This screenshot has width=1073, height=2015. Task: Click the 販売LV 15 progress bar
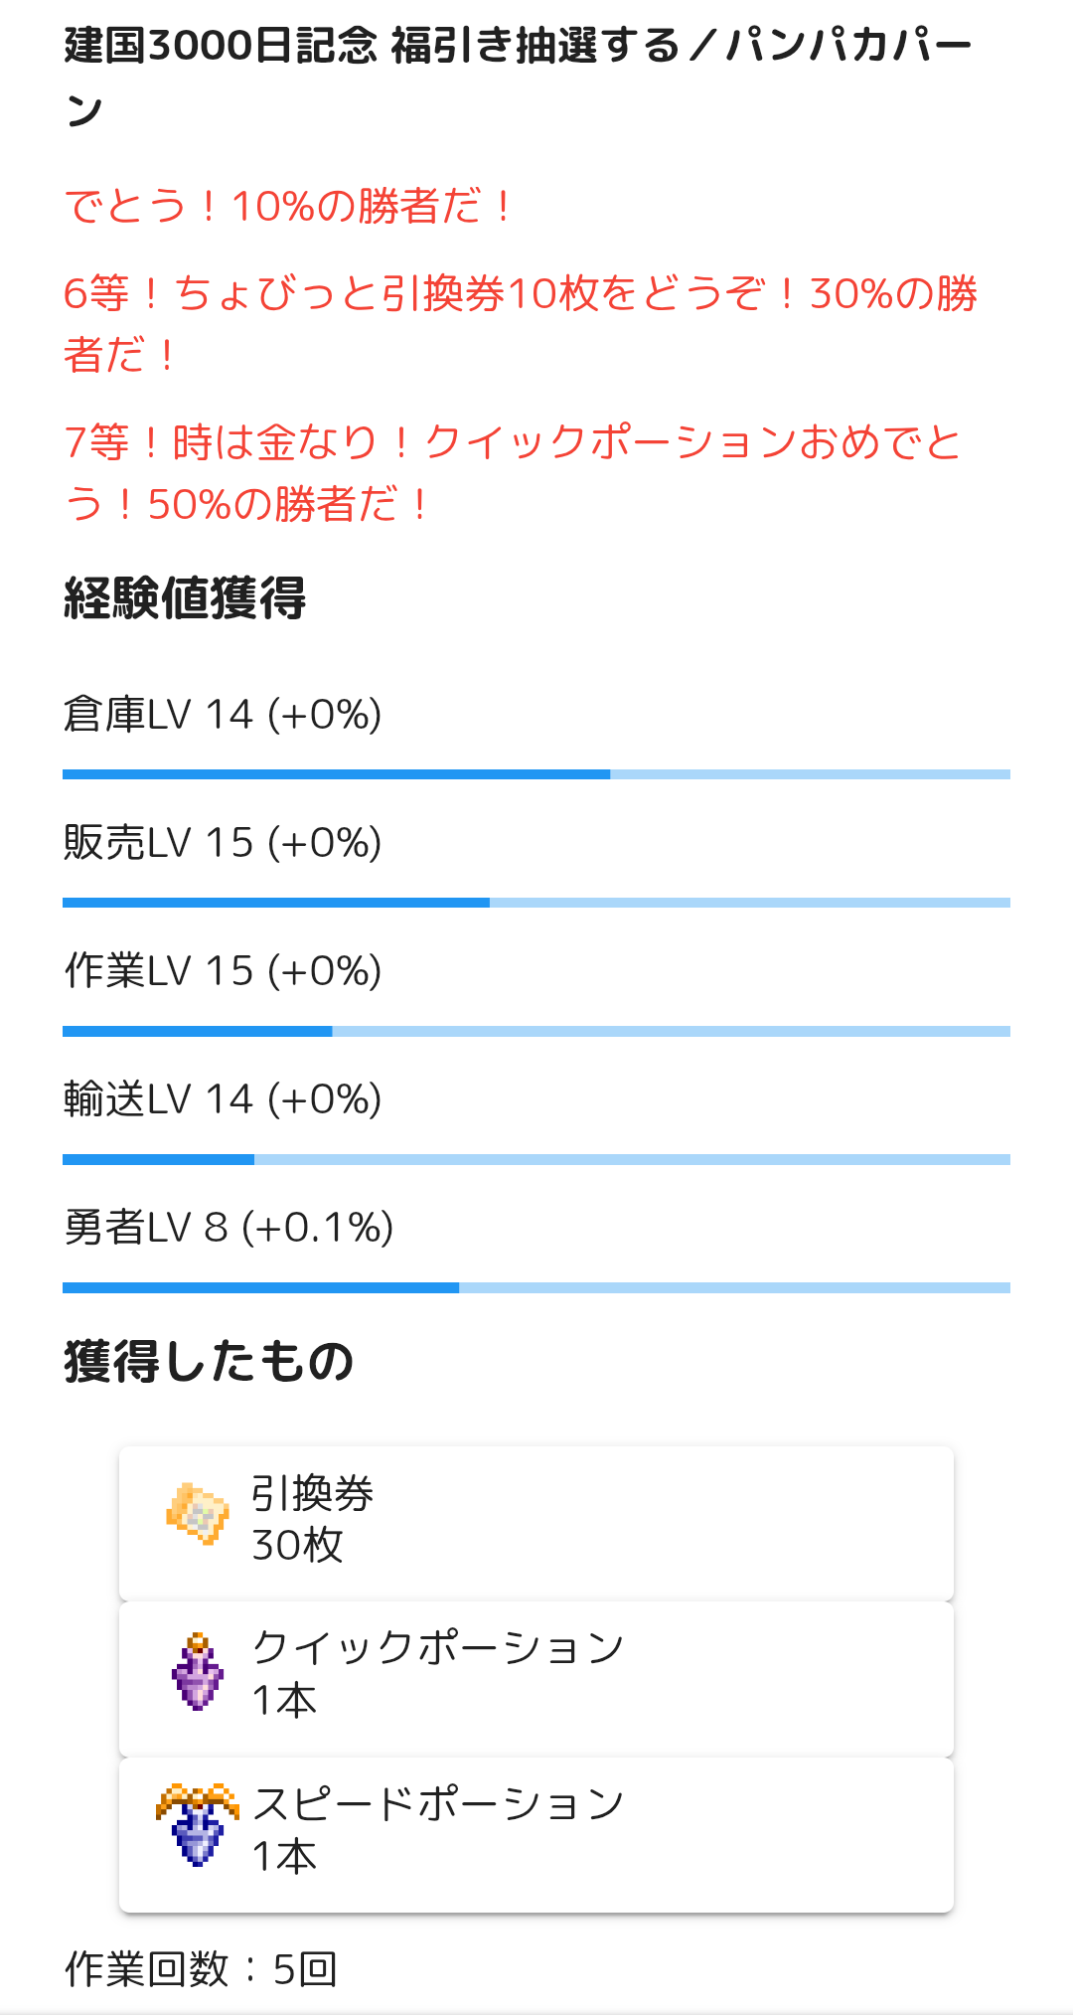[536, 903]
